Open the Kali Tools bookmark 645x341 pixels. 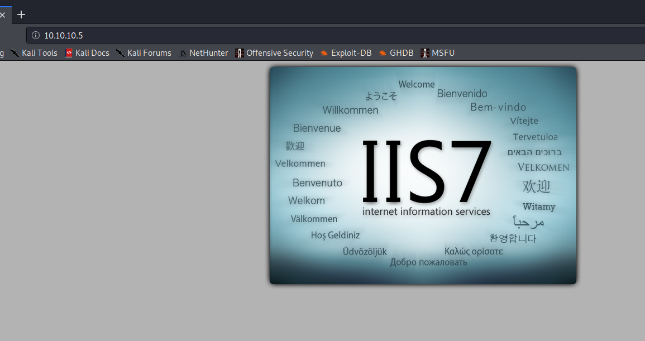[34, 53]
